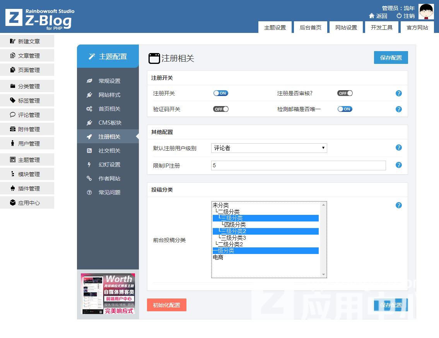Viewport: 439px width, 338px height.
Task: Click the 注销 power icon
Action: click(x=399, y=16)
